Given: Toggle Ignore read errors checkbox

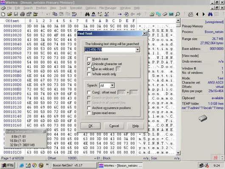Looking at the screenshot, I should coord(89,113).
